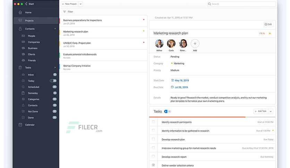Click the Start Date calendar icon
The width and height of the screenshot is (290, 168).
point(172,80)
